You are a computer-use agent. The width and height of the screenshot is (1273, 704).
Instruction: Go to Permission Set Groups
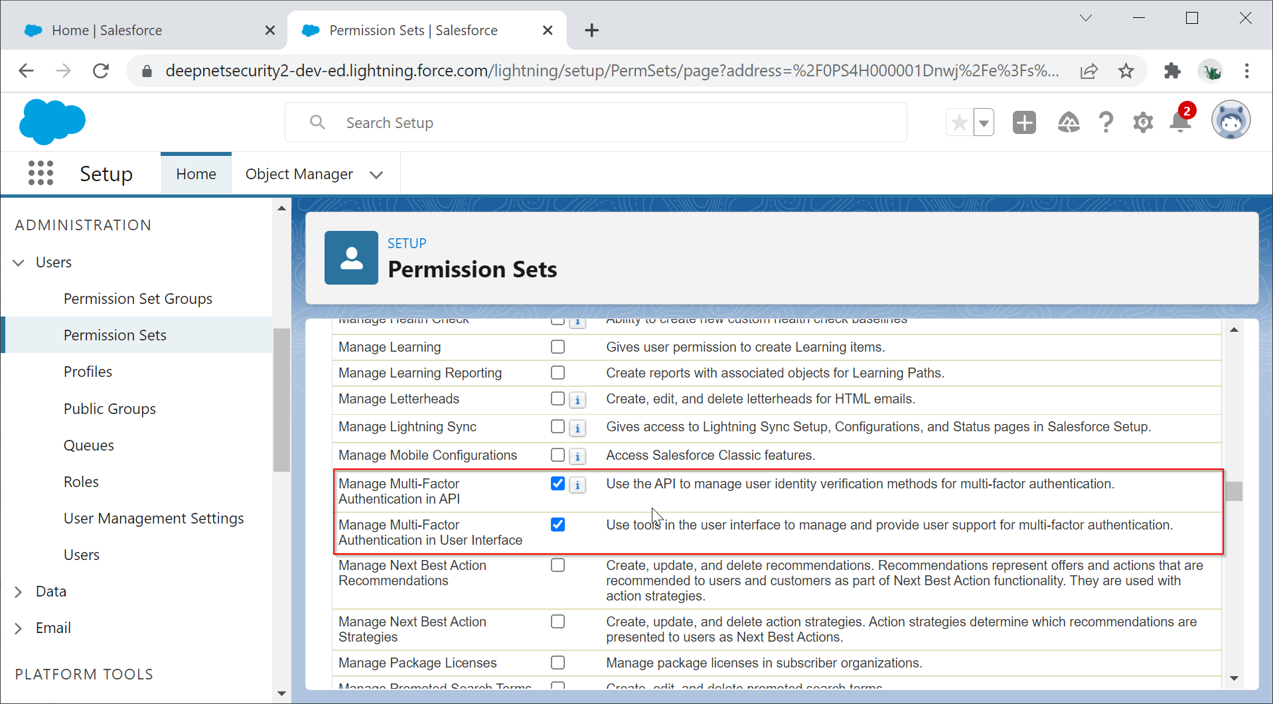click(x=137, y=299)
